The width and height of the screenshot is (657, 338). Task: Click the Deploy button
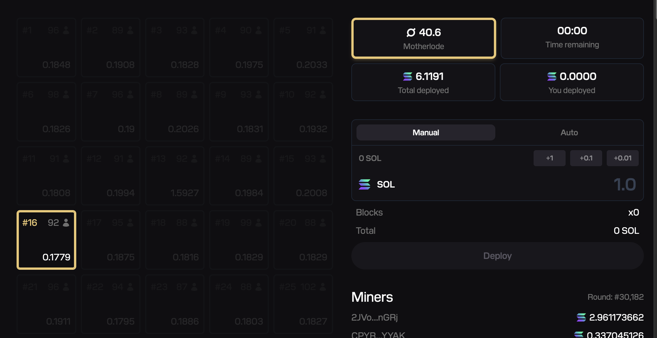tap(497, 256)
